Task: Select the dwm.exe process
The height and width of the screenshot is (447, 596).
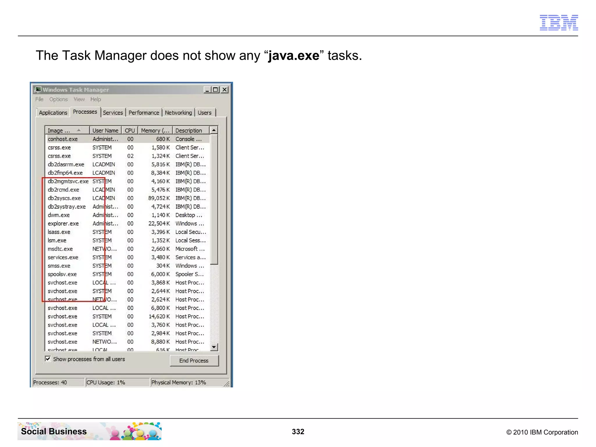Action: pyautogui.click(x=127, y=215)
